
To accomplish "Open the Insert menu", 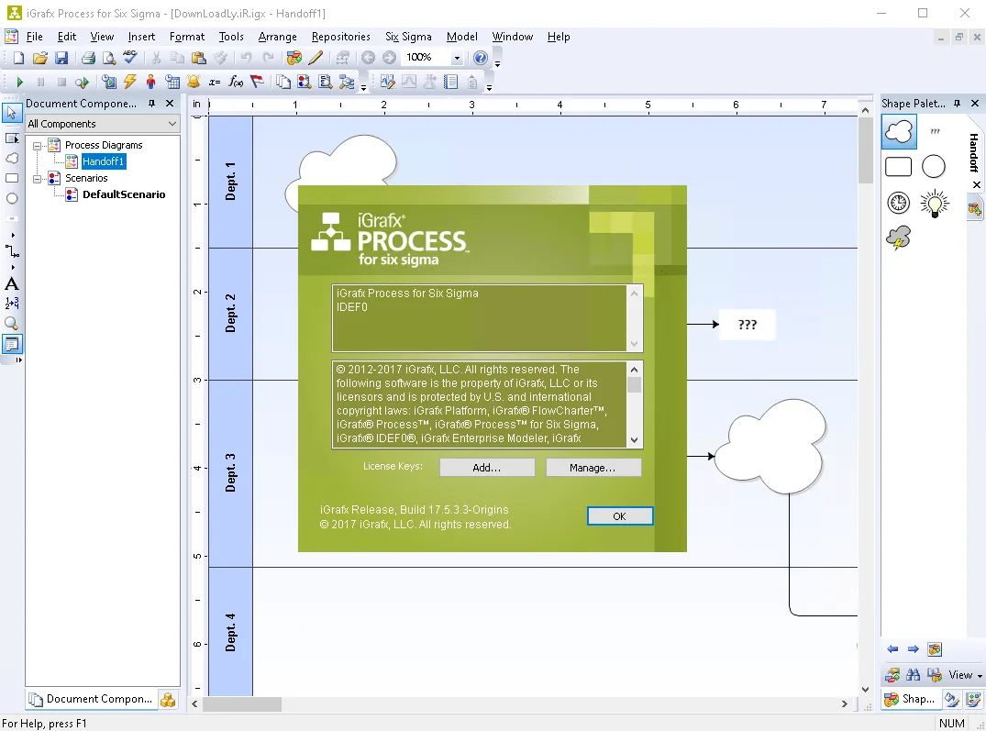I will coord(141,37).
